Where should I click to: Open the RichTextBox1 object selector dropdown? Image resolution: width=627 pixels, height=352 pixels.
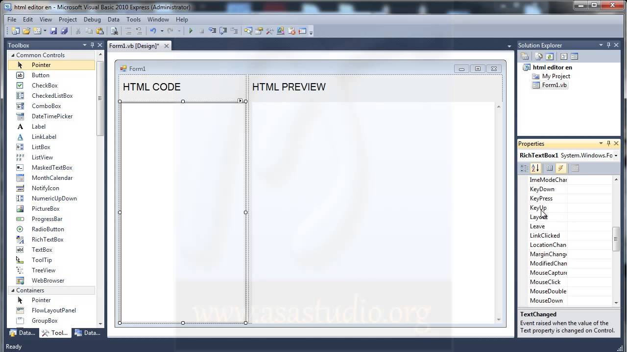[616, 155]
